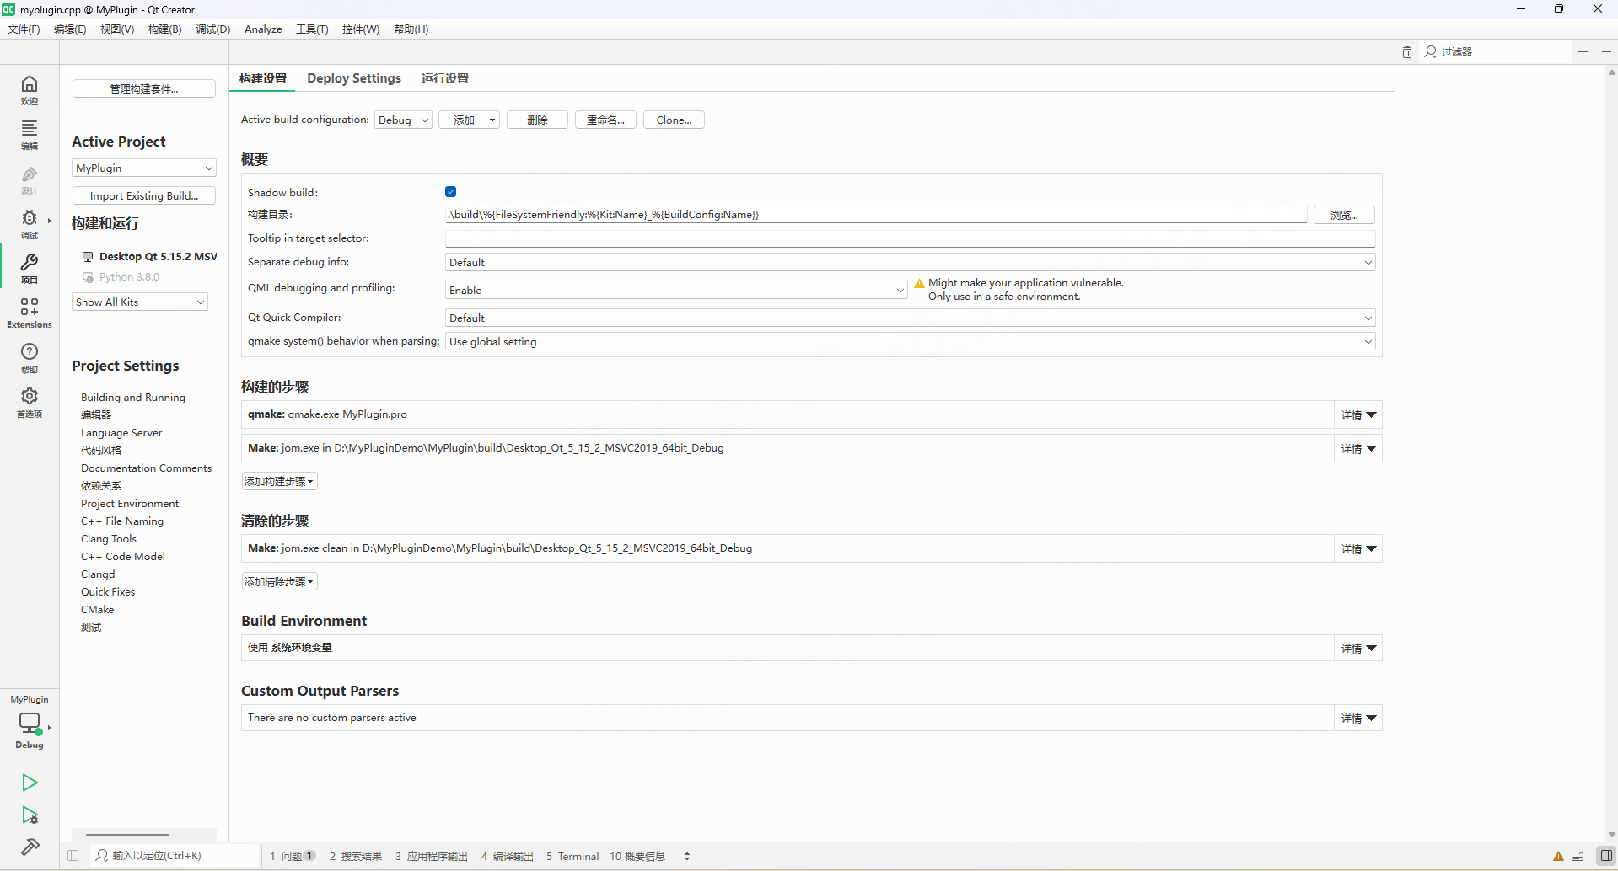Select the 构建设置 tab
This screenshot has width=1618, height=871.
point(263,78)
